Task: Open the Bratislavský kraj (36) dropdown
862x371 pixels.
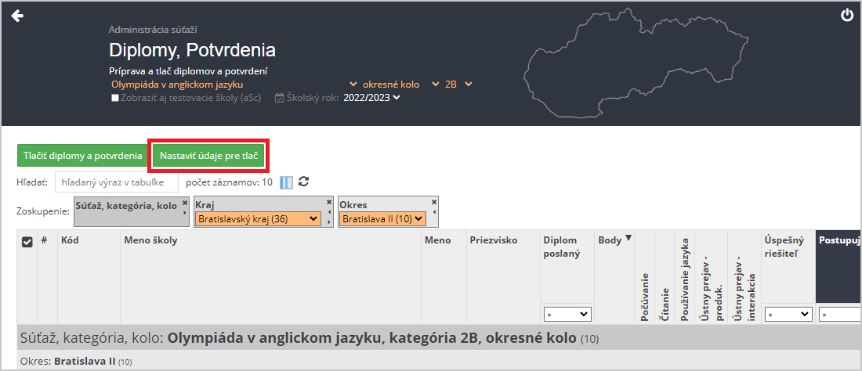Action: (x=258, y=219)
